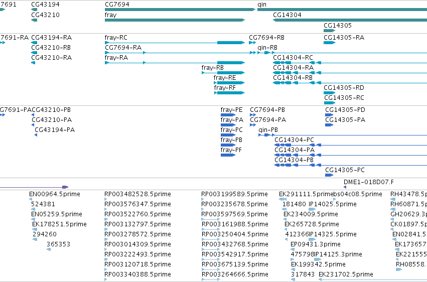Select the qin gene label
427x282 pixels.
pos(262,5)
